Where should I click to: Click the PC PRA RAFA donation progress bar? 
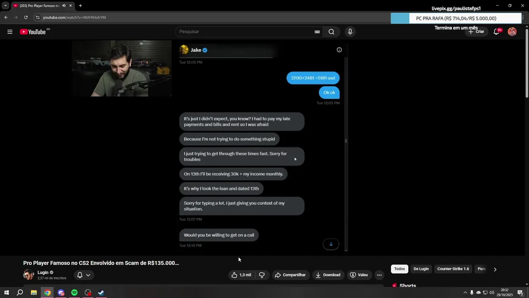point(456,18)
